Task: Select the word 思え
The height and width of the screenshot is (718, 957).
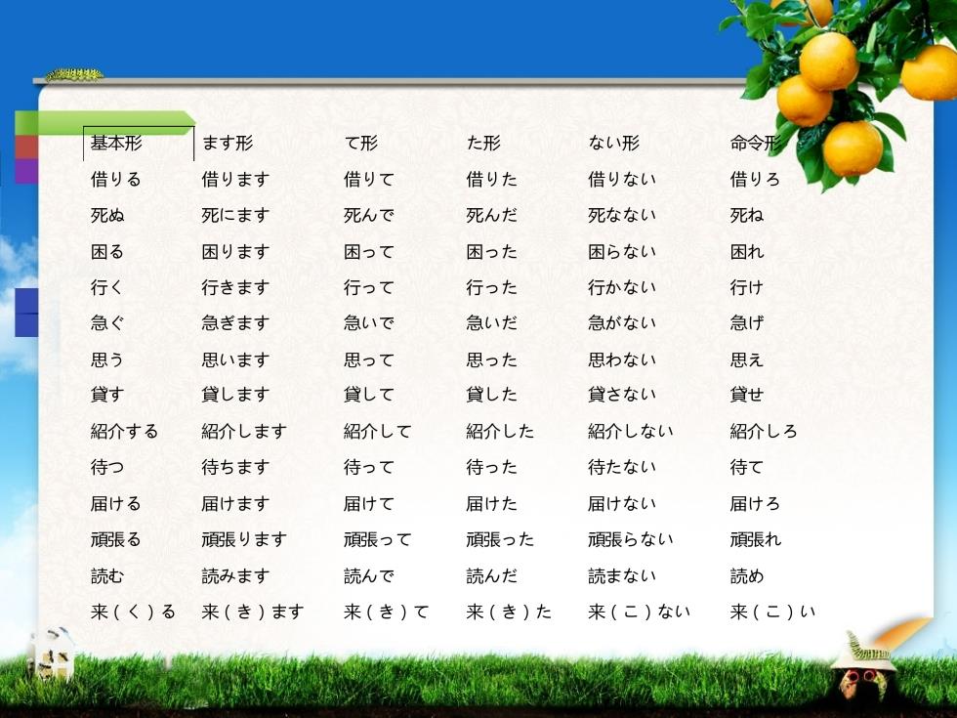Action: point(747,359)
